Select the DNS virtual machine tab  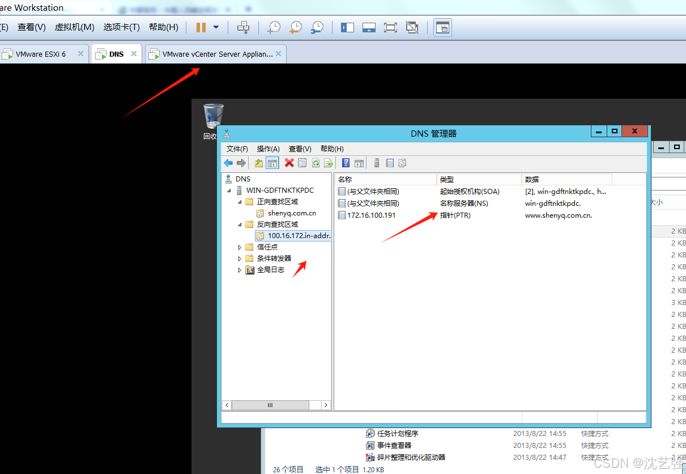pyautogui.click(x=116, y=54)
